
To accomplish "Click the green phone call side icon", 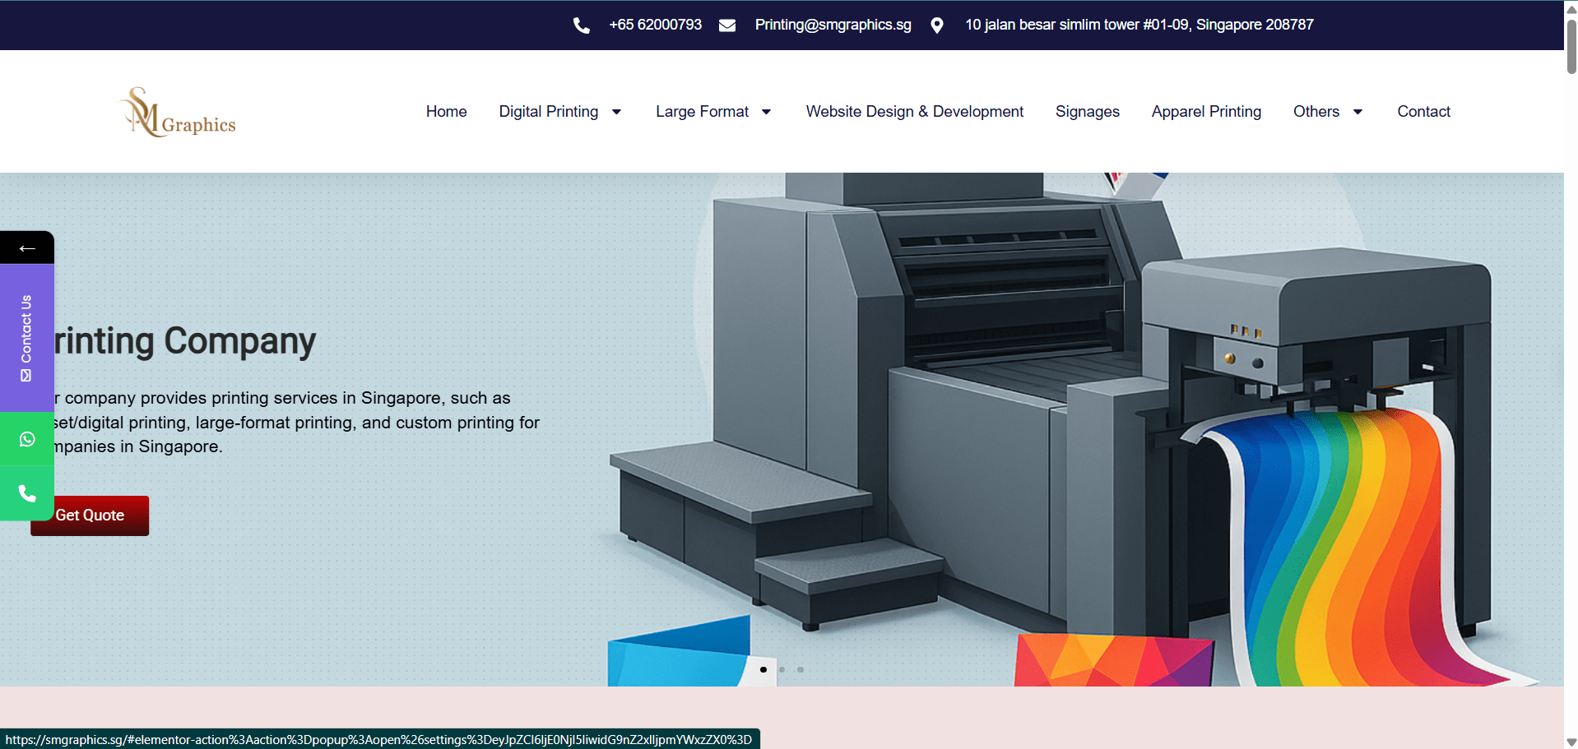I will point(27,493).
